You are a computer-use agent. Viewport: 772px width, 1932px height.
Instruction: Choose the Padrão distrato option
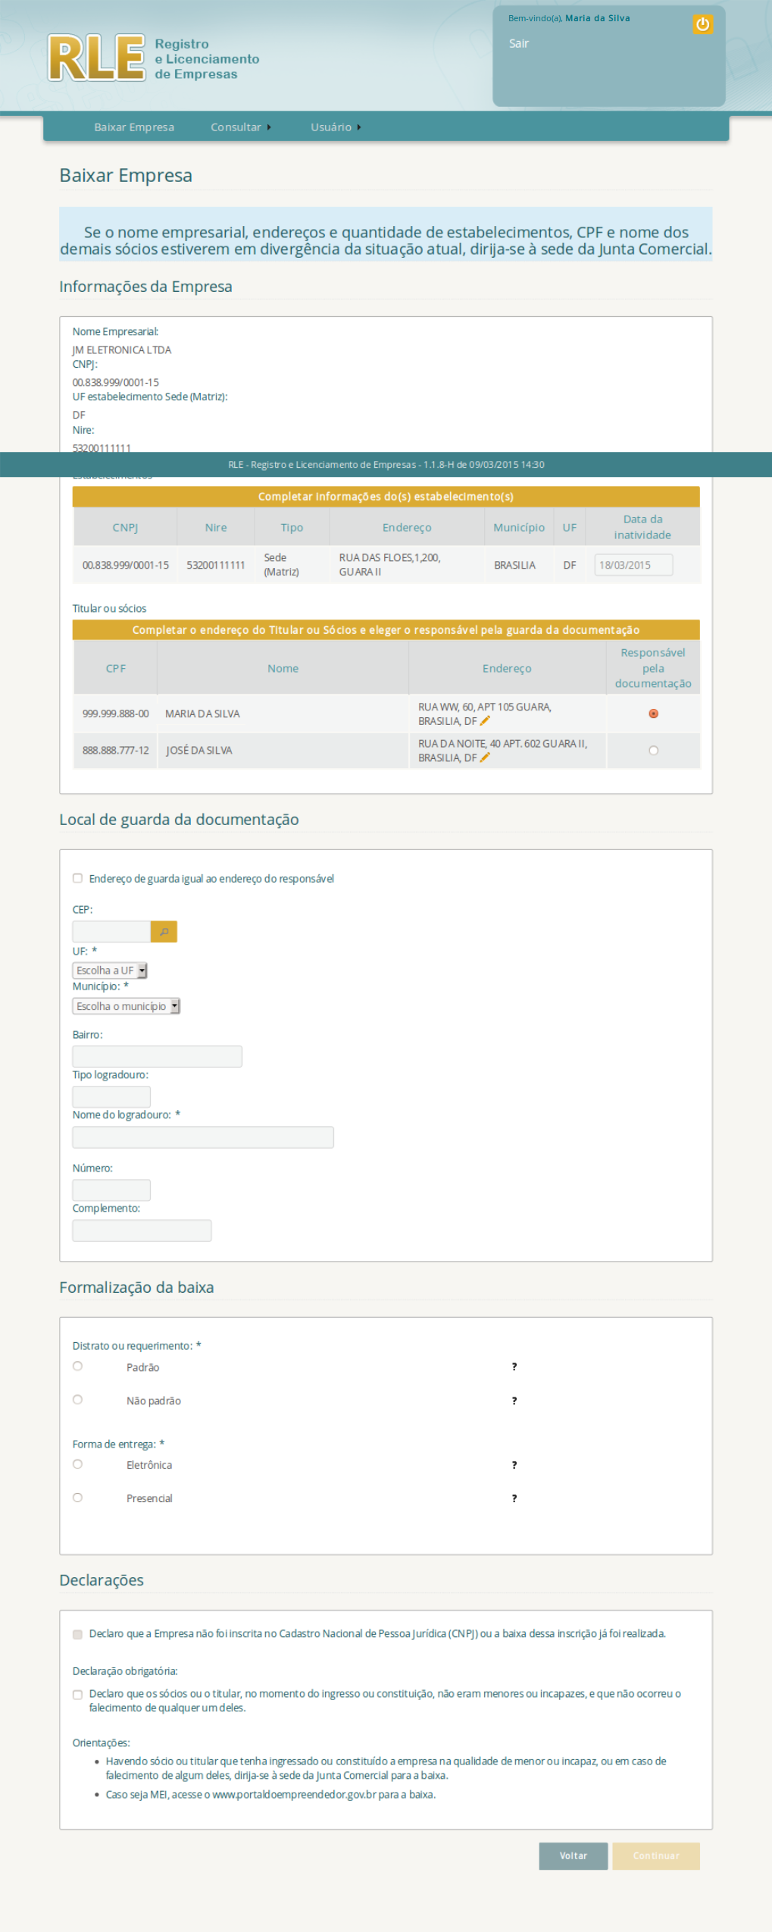tap(77, 1366)
